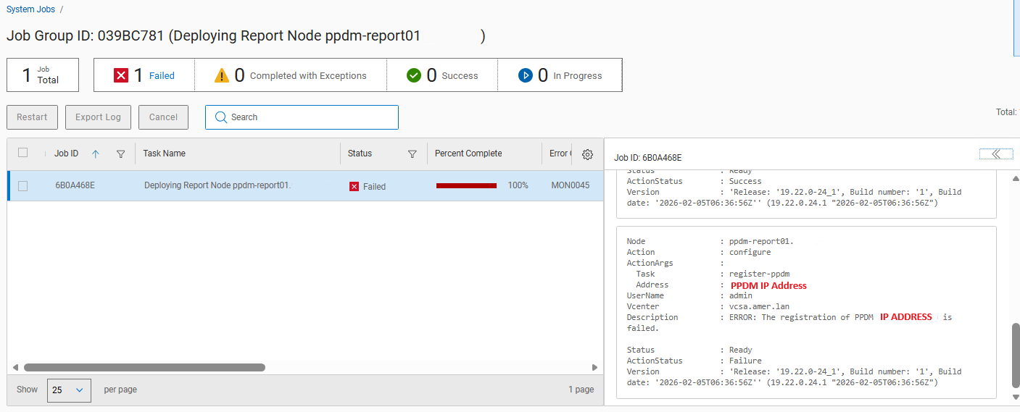Click the 1 page indicator text
The width and height of the screenshot is (1020, 412).
pyautogui.click(x=581, y=390)
